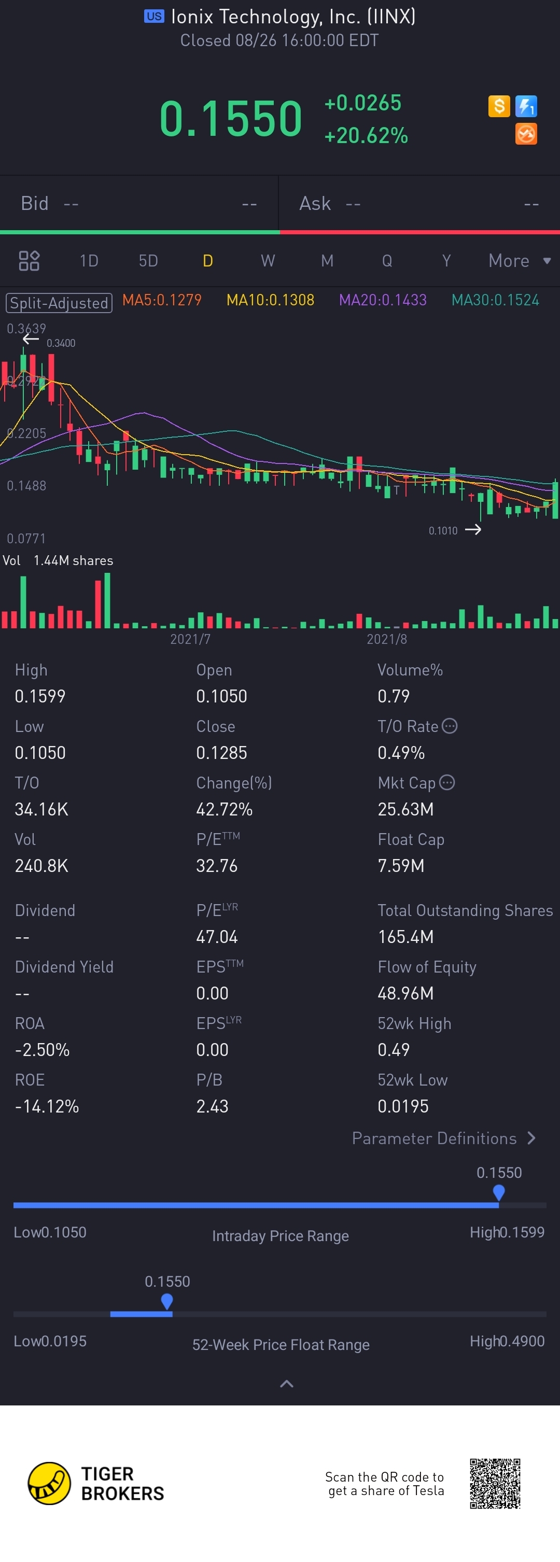
Task: Select the Y yearly chart tab
Action: [x=446, y=261]
